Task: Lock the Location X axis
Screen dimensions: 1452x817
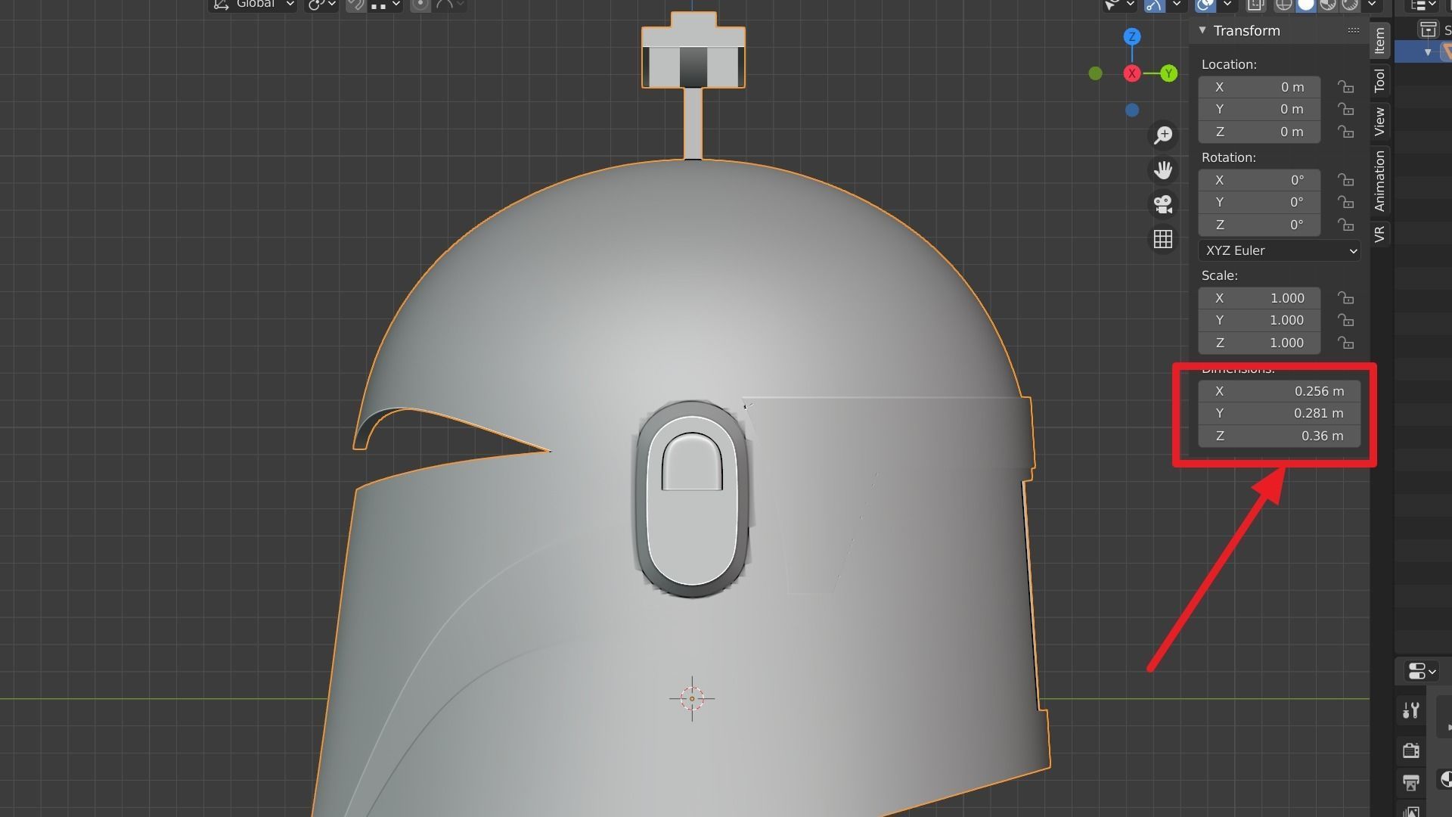Action: 1345,87
